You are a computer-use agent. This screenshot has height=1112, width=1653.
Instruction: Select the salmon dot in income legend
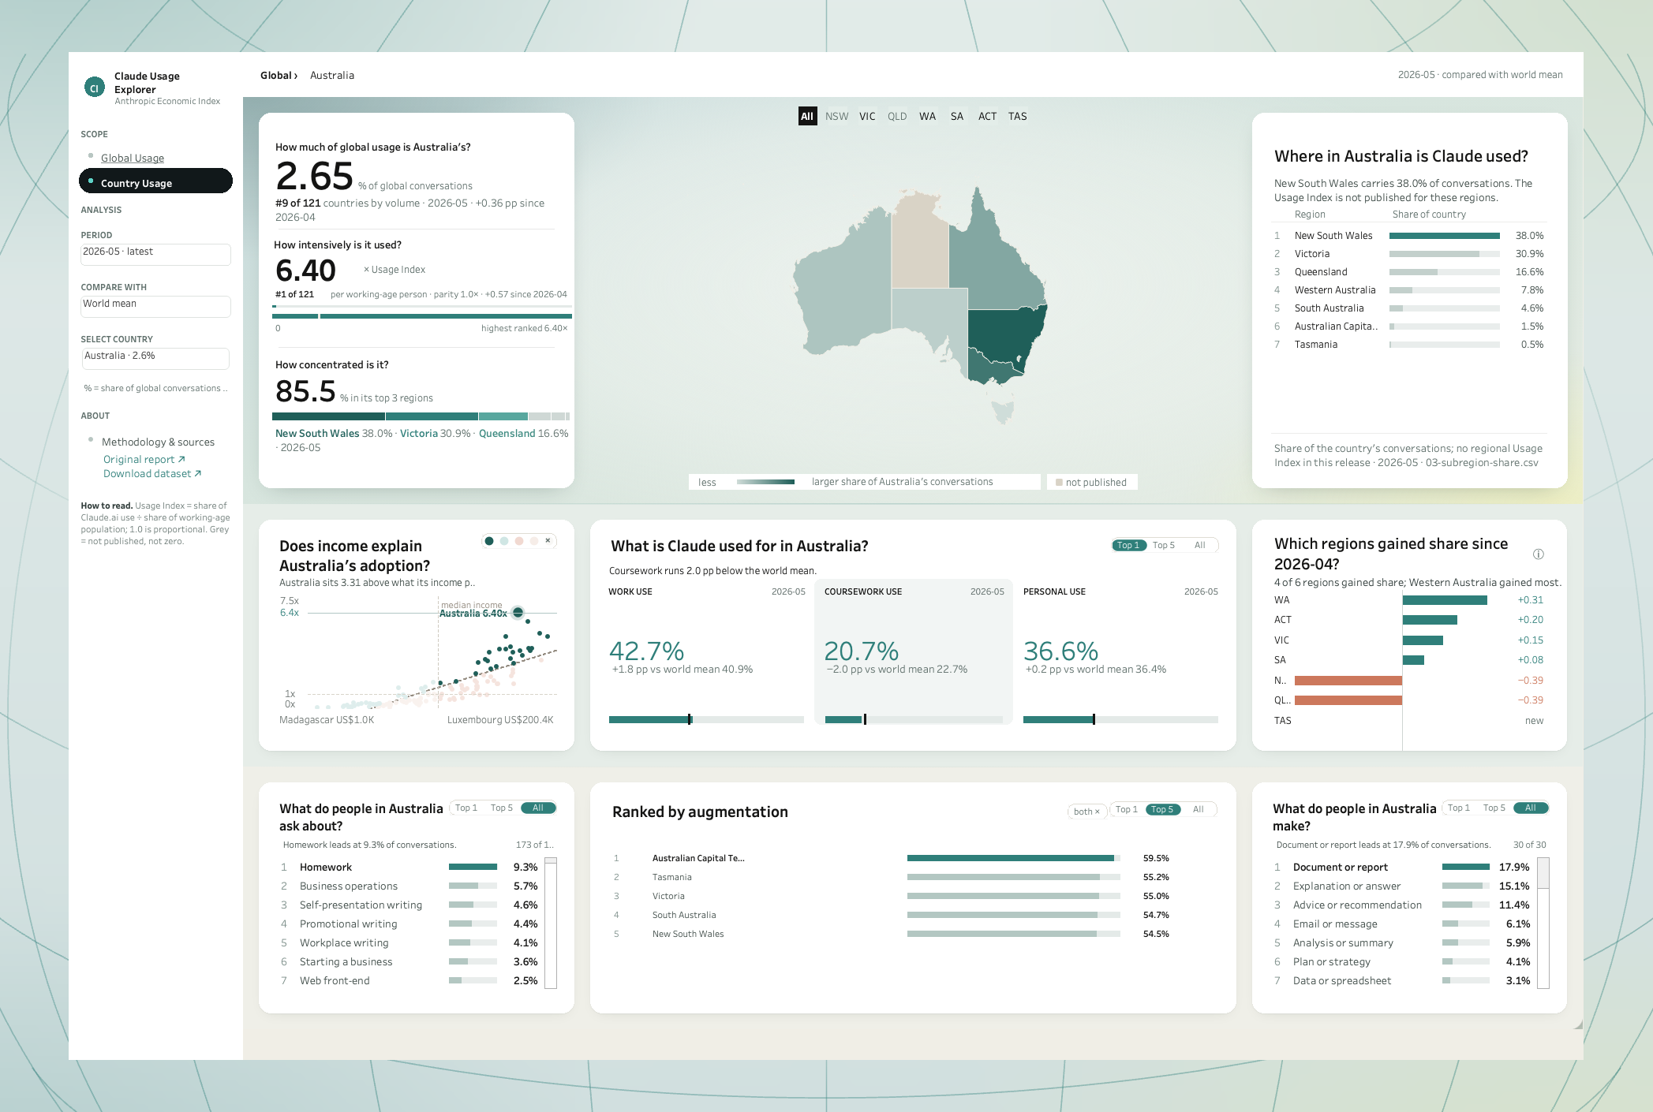[x=519, y=541]
